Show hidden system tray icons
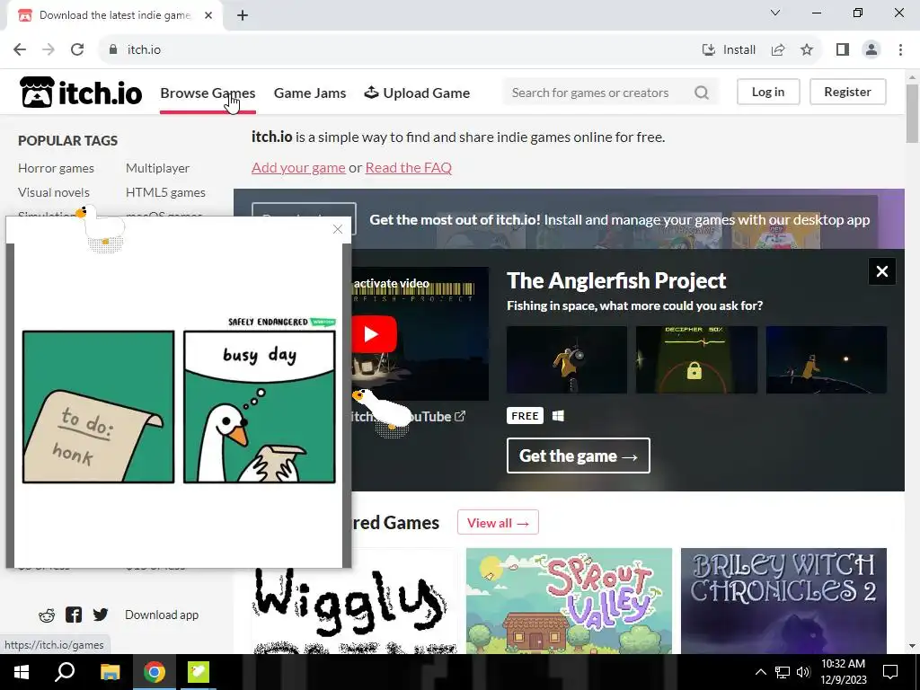 tap(760, 672)
